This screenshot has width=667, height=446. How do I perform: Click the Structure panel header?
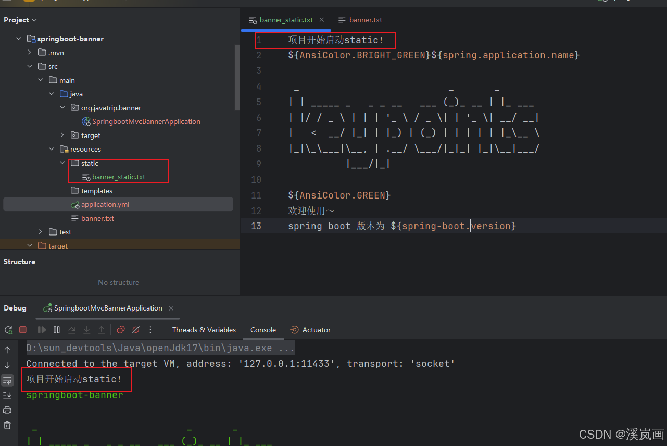click(20, 262)
